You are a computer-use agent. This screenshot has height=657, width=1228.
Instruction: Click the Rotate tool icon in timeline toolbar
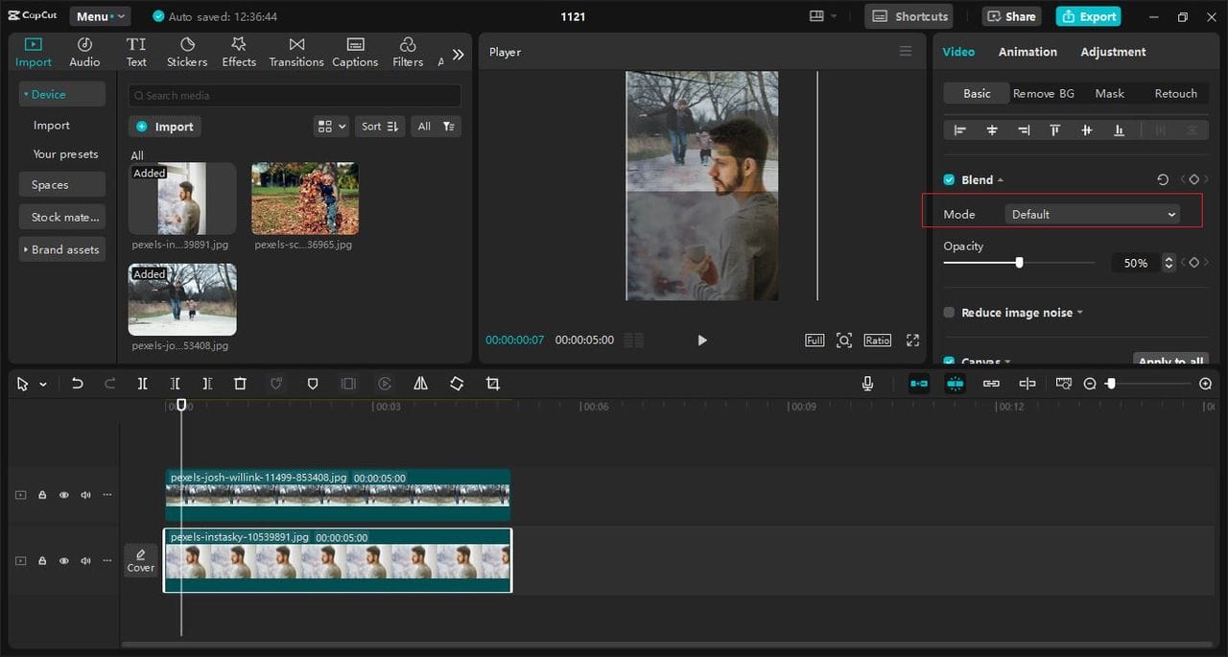[x=457, y=384]
